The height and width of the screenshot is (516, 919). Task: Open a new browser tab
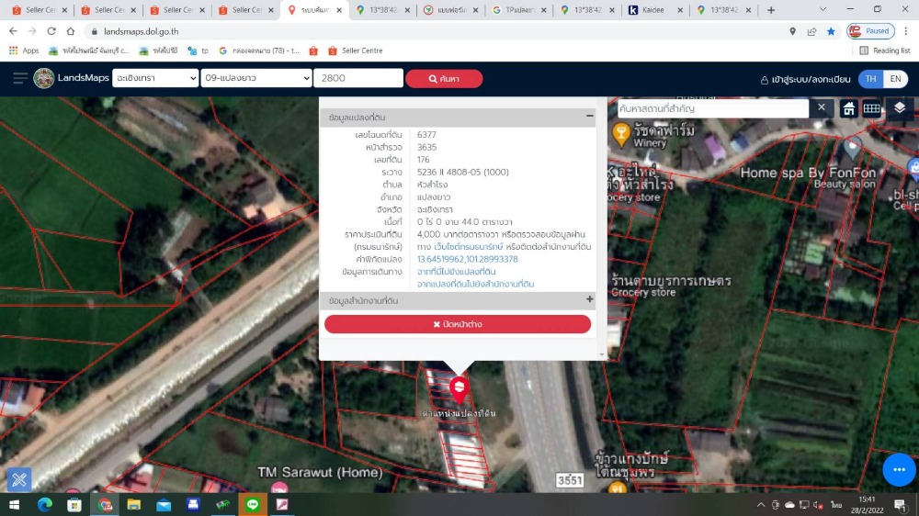point(771,10)
